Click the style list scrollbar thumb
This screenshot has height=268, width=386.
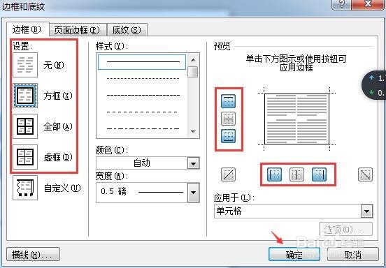click(193, 72)
